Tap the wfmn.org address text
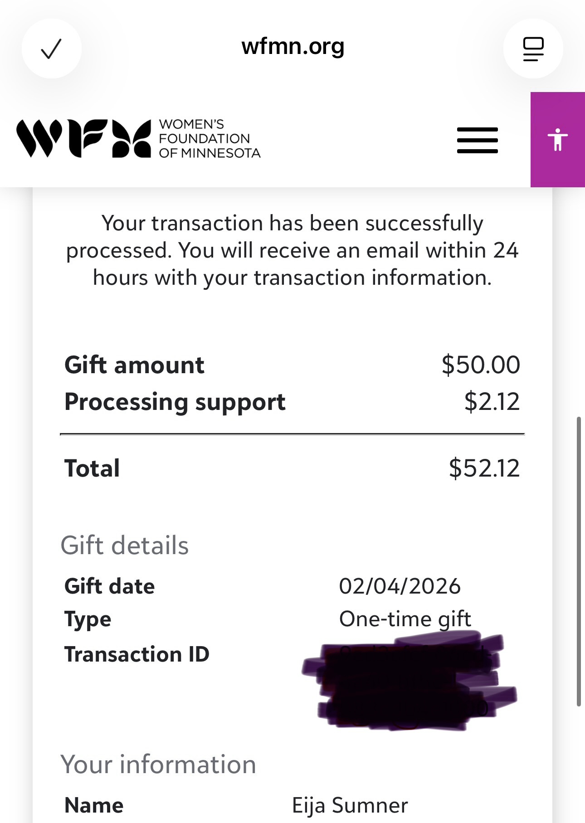 [x=293, y=46]
